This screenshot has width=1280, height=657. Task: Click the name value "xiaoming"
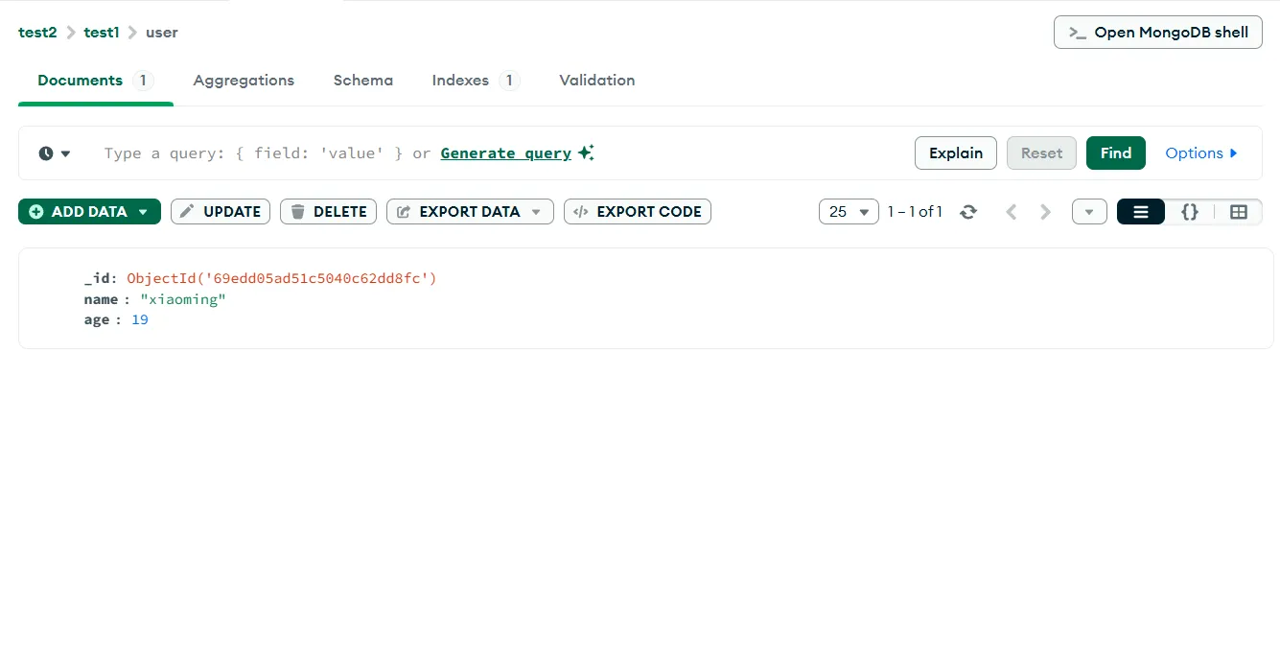pos(183,300)
